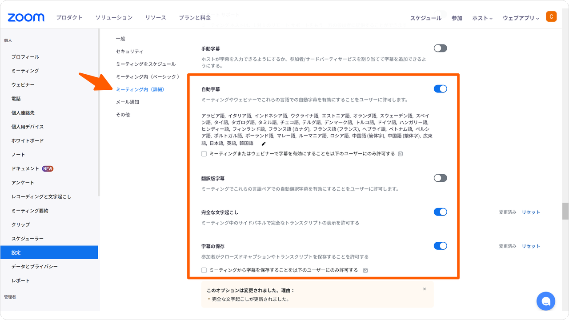
Task: Reset 字幕の保存 via リセット link
Action: click(x=531, y=246)
